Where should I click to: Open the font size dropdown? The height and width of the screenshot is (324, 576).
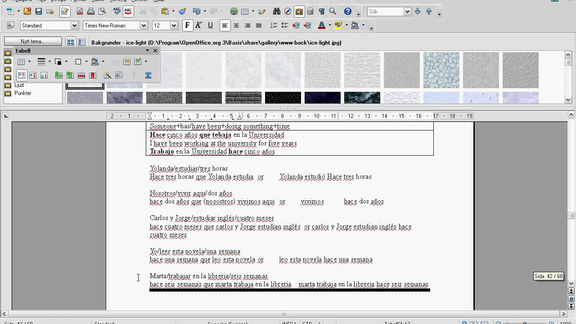174,26
